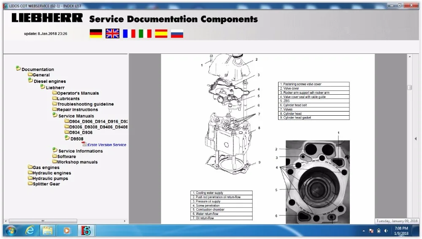Open Windows Explorer from the taskbar
The width and height of the screenshot is (422, 239).
point(48,231)
